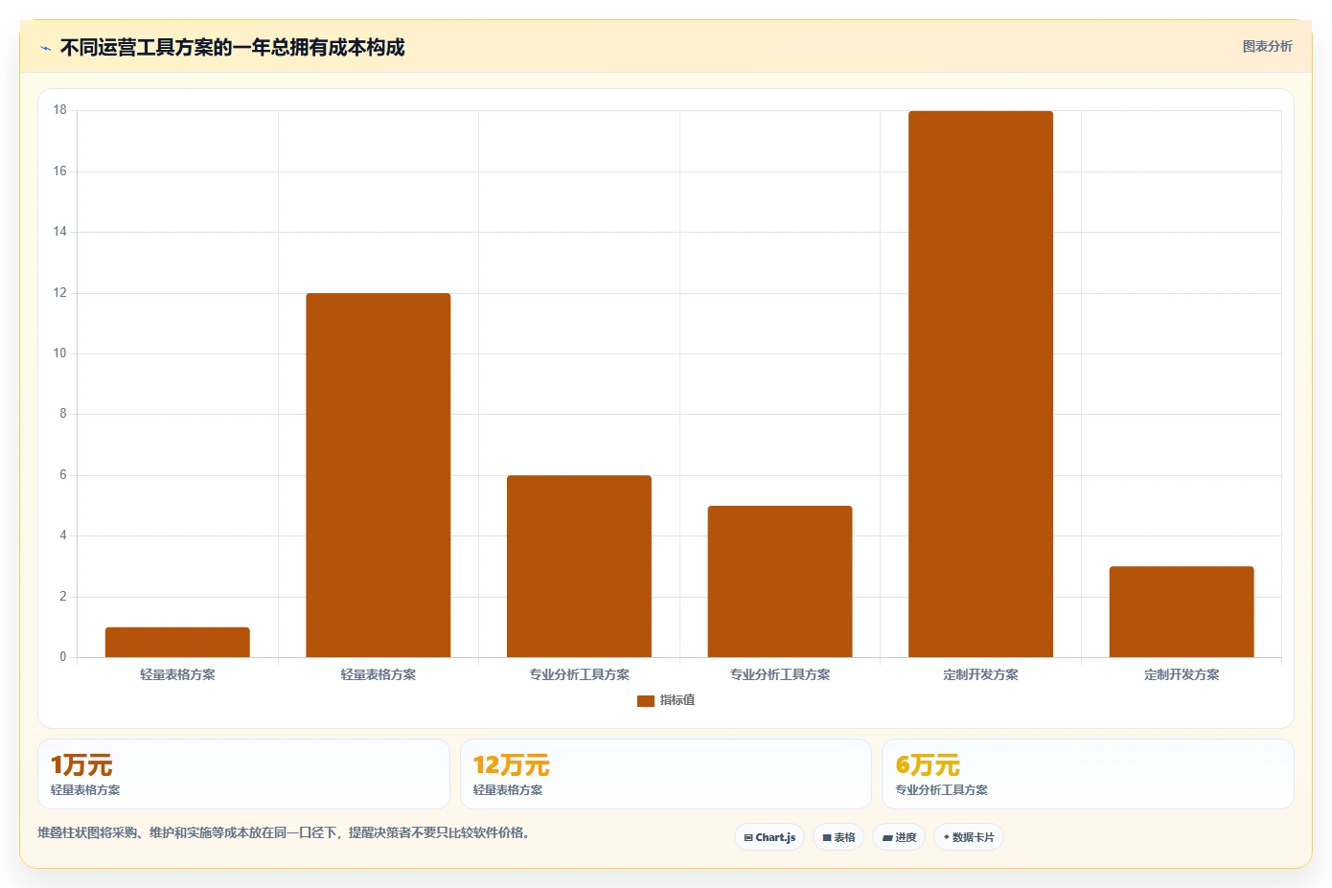Click the y-axis tick label 8

[x=63, y=414]
